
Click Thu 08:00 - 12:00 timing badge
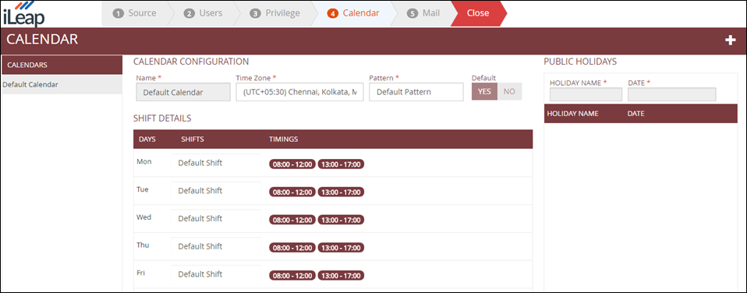pyautogui.click(x=292, y=248)
